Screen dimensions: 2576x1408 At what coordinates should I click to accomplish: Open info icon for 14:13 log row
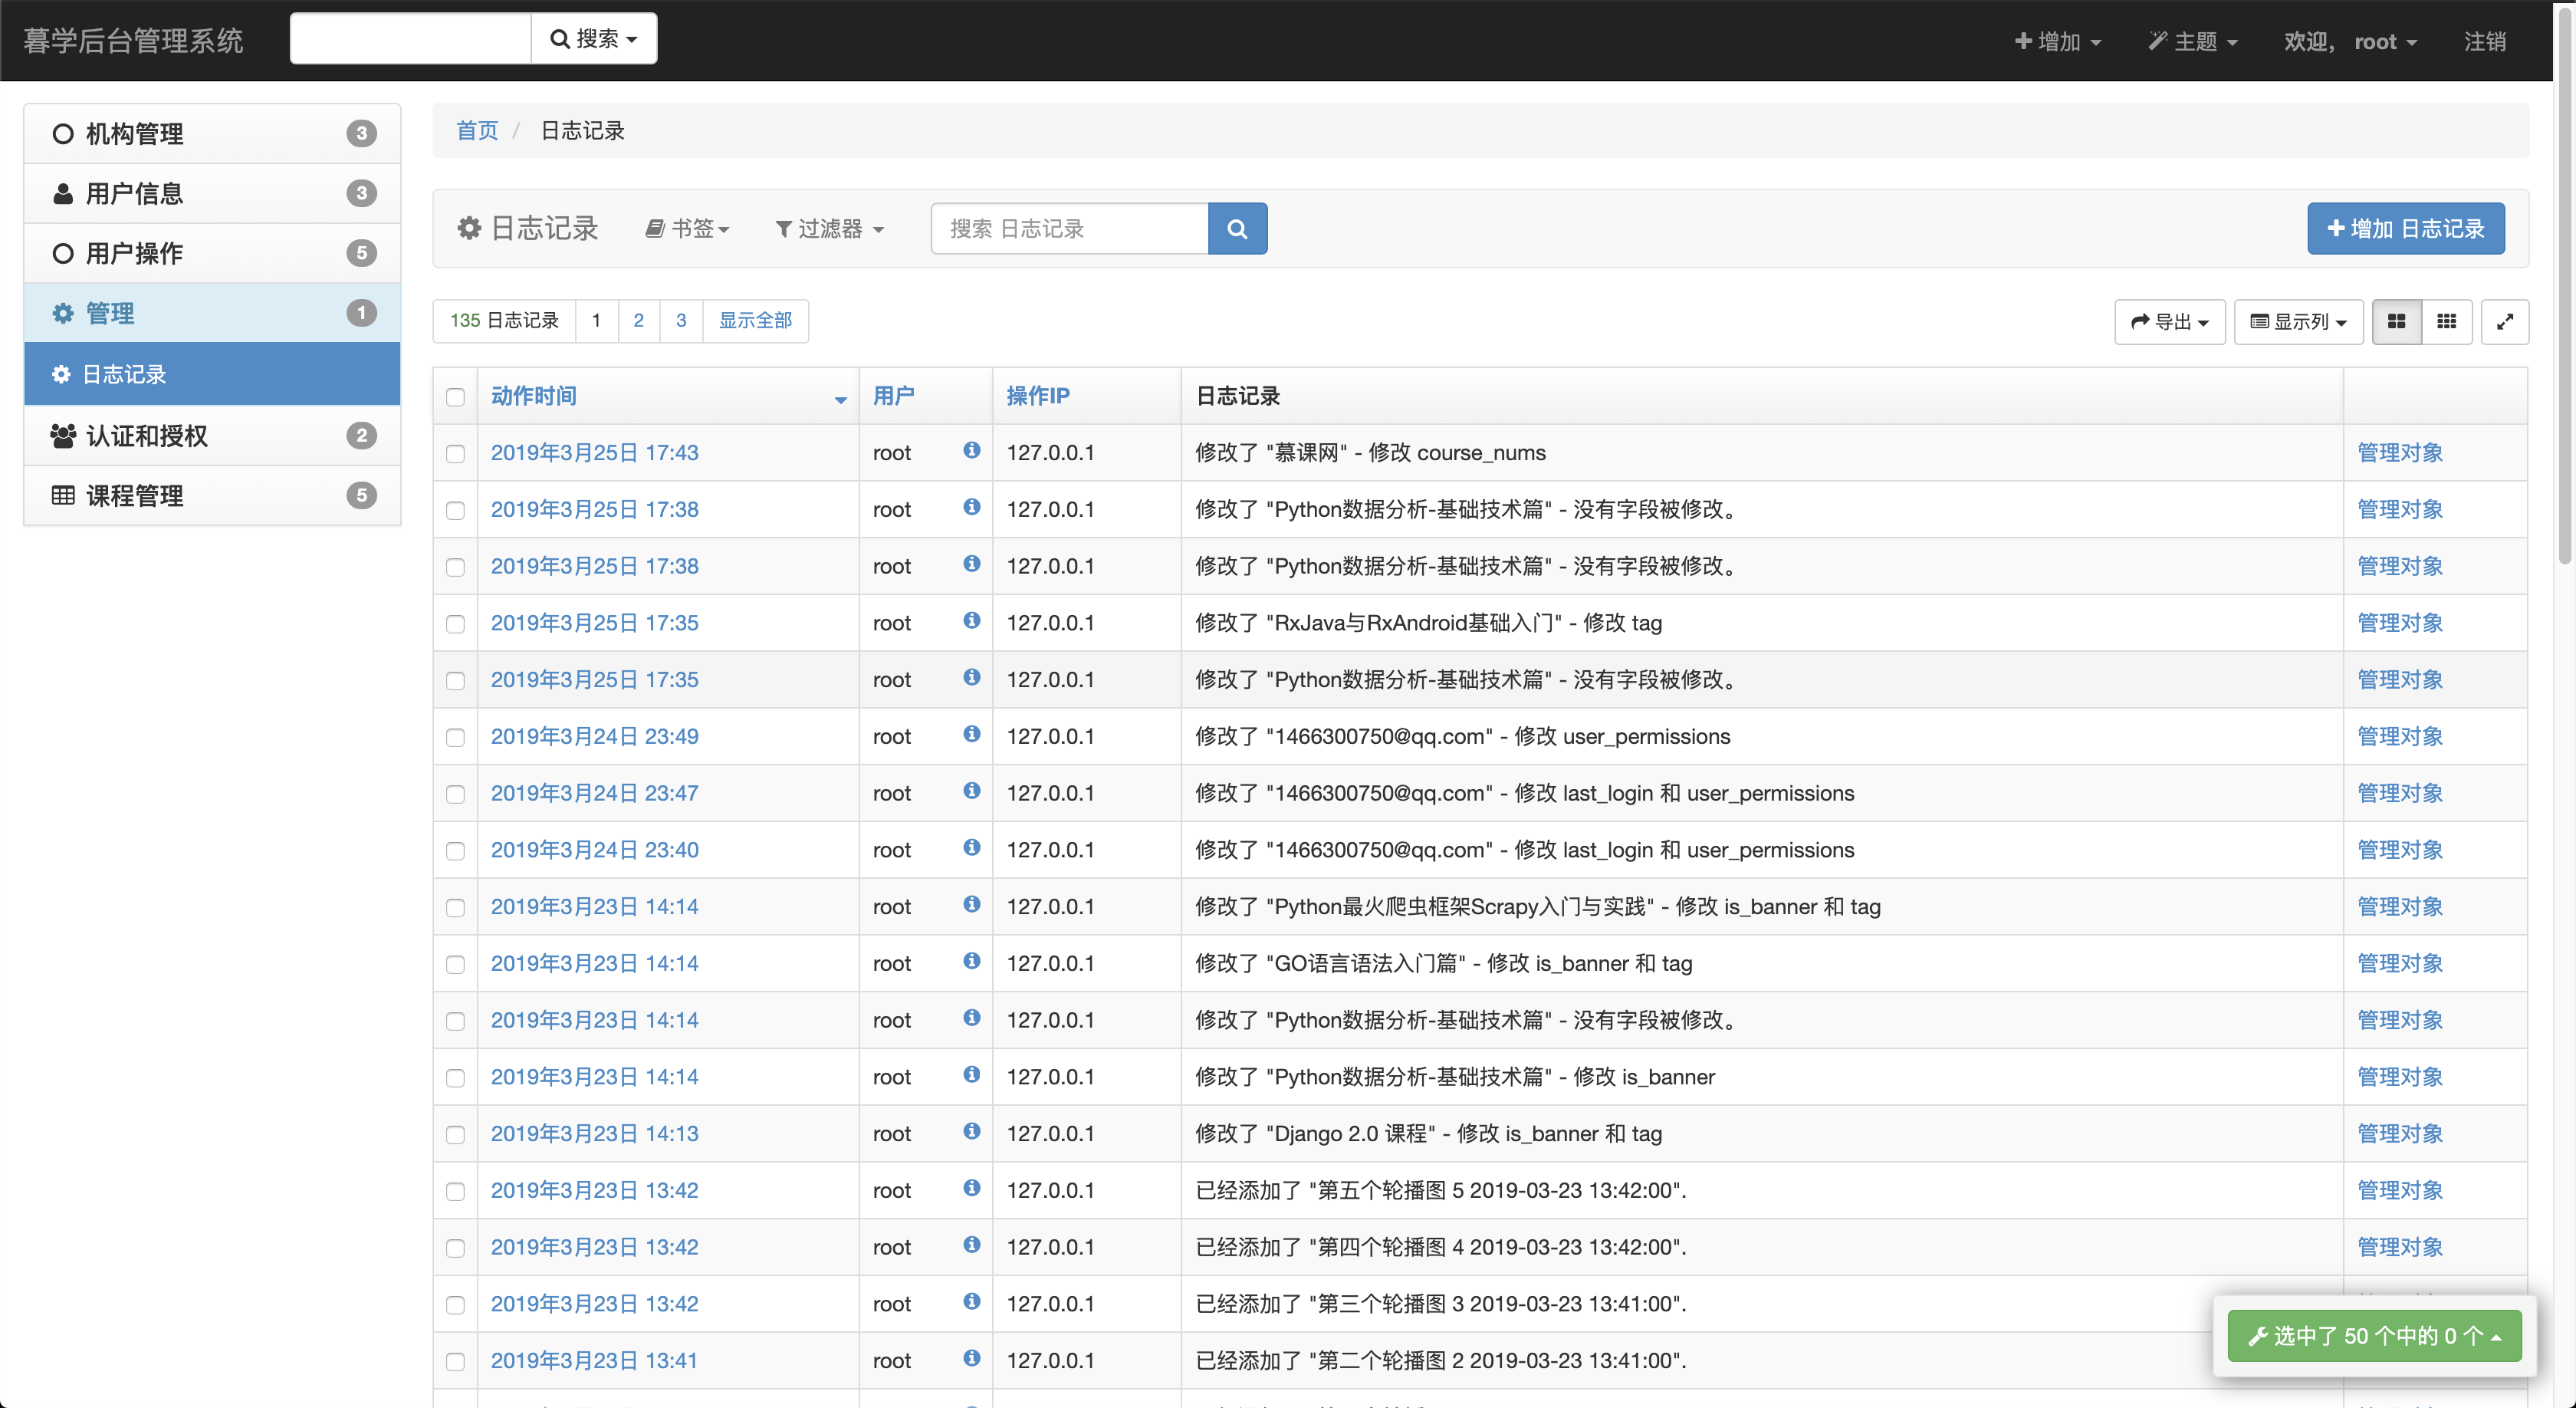click(971, 1131)
